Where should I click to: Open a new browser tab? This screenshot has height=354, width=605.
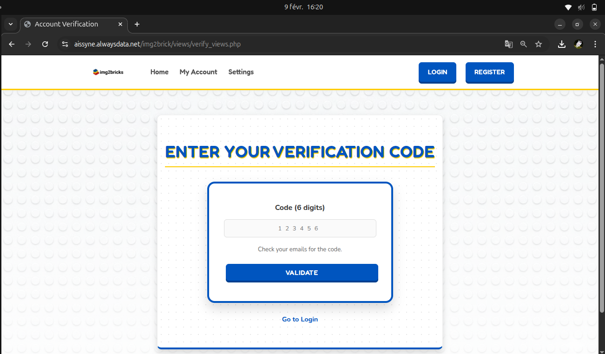(x=137, y=24)
